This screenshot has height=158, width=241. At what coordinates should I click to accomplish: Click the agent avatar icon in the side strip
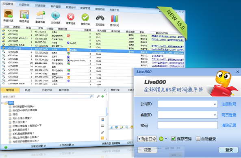pyautogui.click(x=102, y=119)
